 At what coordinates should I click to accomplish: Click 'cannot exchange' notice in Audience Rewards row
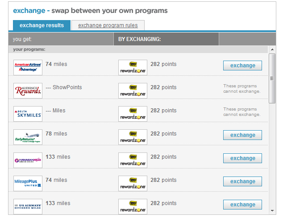click(x=242, y=89)
